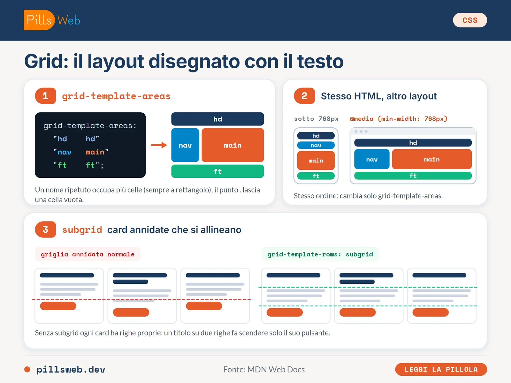Viewport: 511px width, 383px height.
Task: Click card annidate che si allineano text
Action: 174,230
